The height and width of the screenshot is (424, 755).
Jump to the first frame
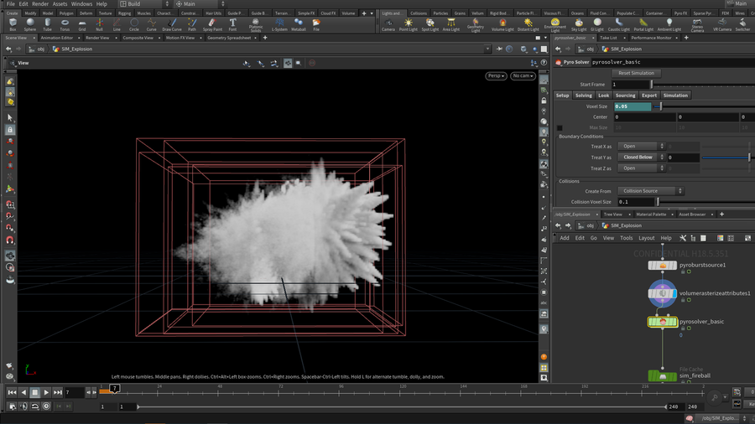tap(12, 392)
